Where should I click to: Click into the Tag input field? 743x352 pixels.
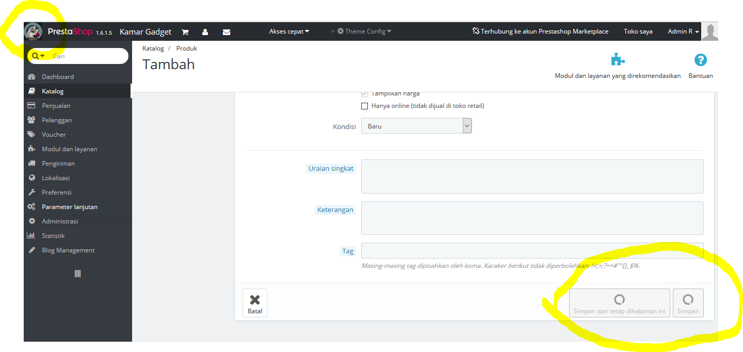(x=532, y=251)
